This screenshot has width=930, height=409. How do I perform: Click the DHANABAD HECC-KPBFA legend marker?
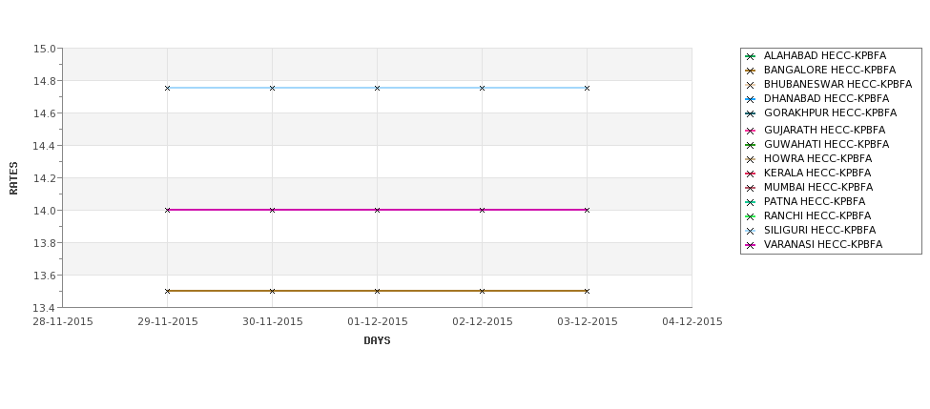(x=751, y=99)
